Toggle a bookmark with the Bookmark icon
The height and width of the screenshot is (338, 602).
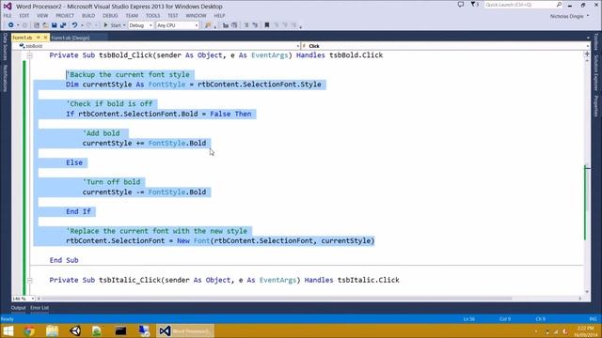pyautogui.click(x=267, y=25)
